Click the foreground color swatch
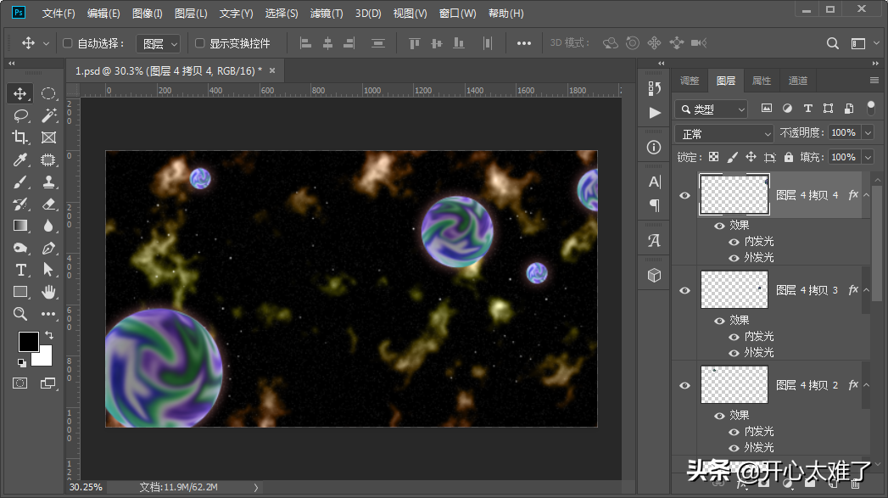888x498 pixels. [29, 341]
